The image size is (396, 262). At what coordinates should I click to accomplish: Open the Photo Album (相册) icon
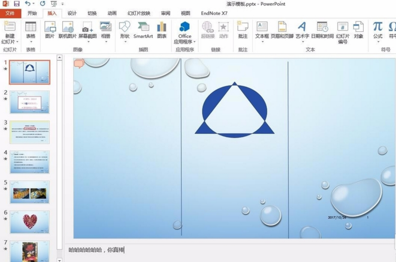106,27
